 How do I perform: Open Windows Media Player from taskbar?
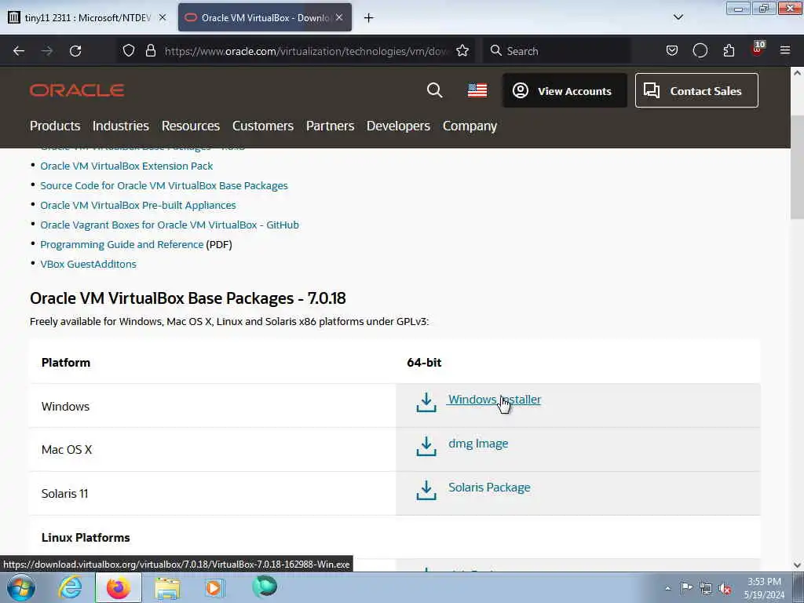pos(215,587)
